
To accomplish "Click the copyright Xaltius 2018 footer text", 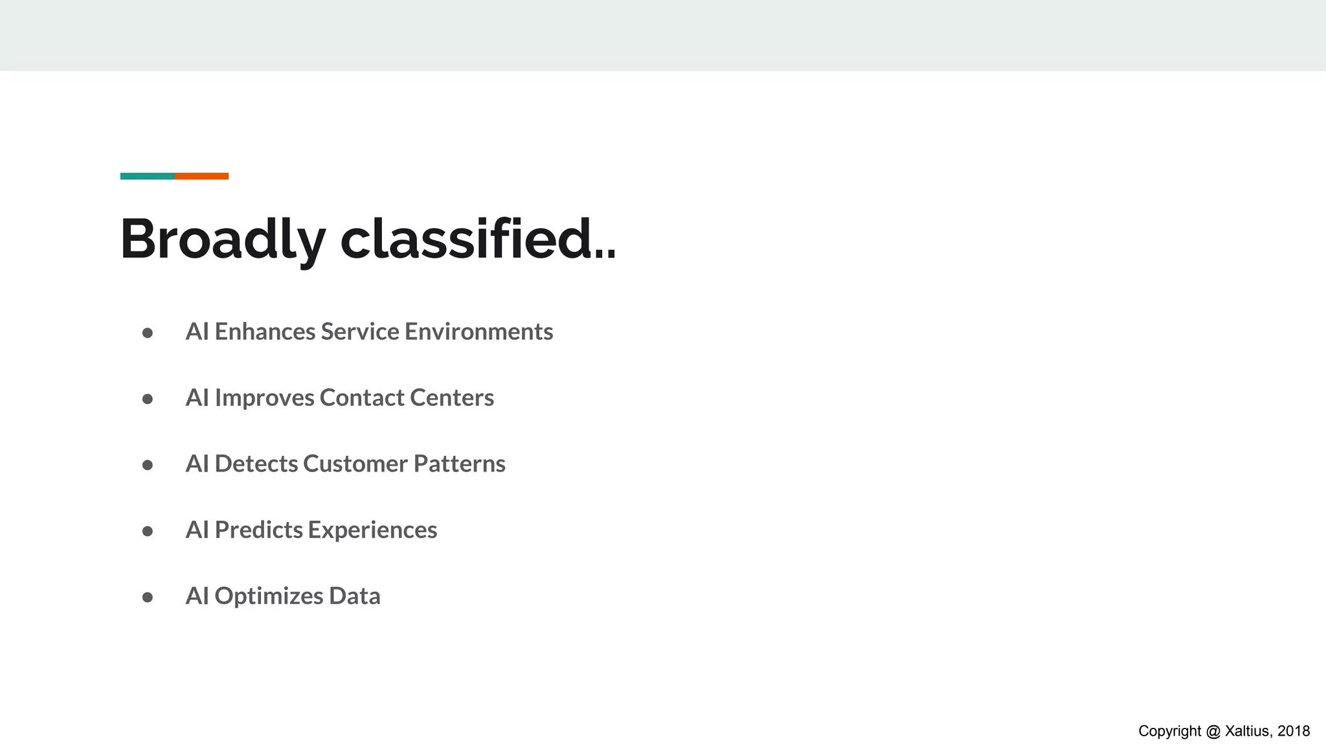I will [1224, 731].
